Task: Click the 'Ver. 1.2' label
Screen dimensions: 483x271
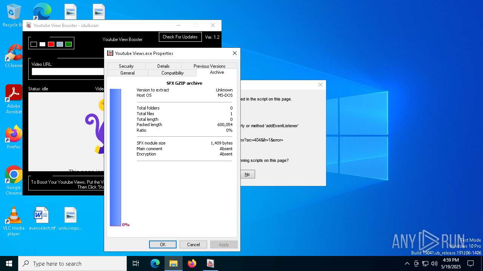Action: [x=212, y=37]
